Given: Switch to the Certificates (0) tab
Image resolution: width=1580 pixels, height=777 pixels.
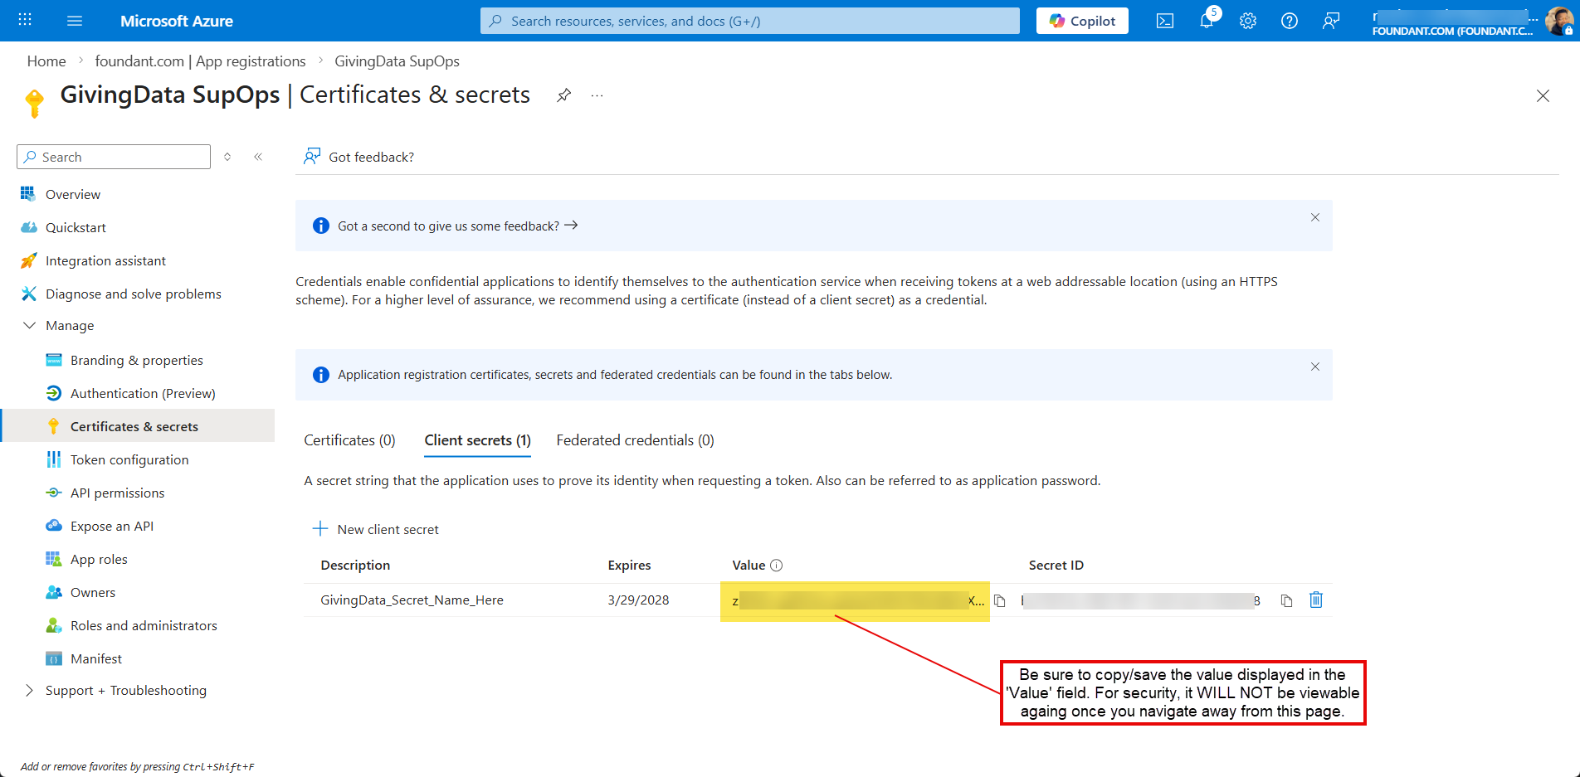Looking at the screenshot, I should 349,440.
